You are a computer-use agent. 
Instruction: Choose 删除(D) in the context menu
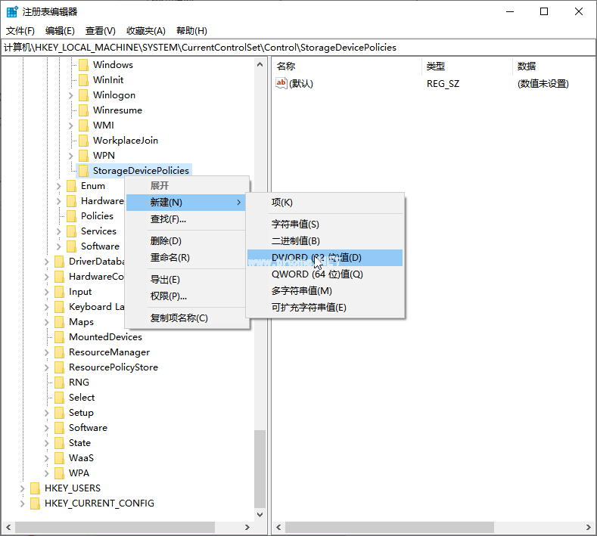click(166, 241)
